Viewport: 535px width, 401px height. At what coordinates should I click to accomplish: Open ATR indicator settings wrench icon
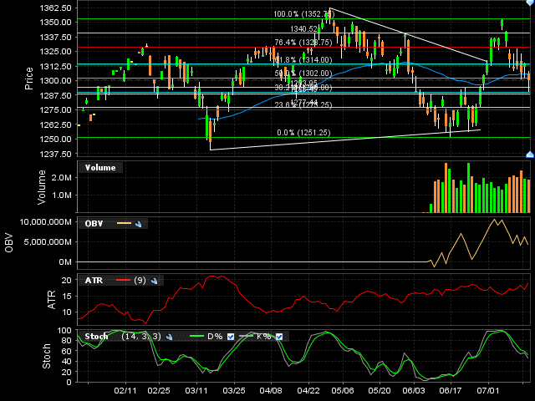156,281
